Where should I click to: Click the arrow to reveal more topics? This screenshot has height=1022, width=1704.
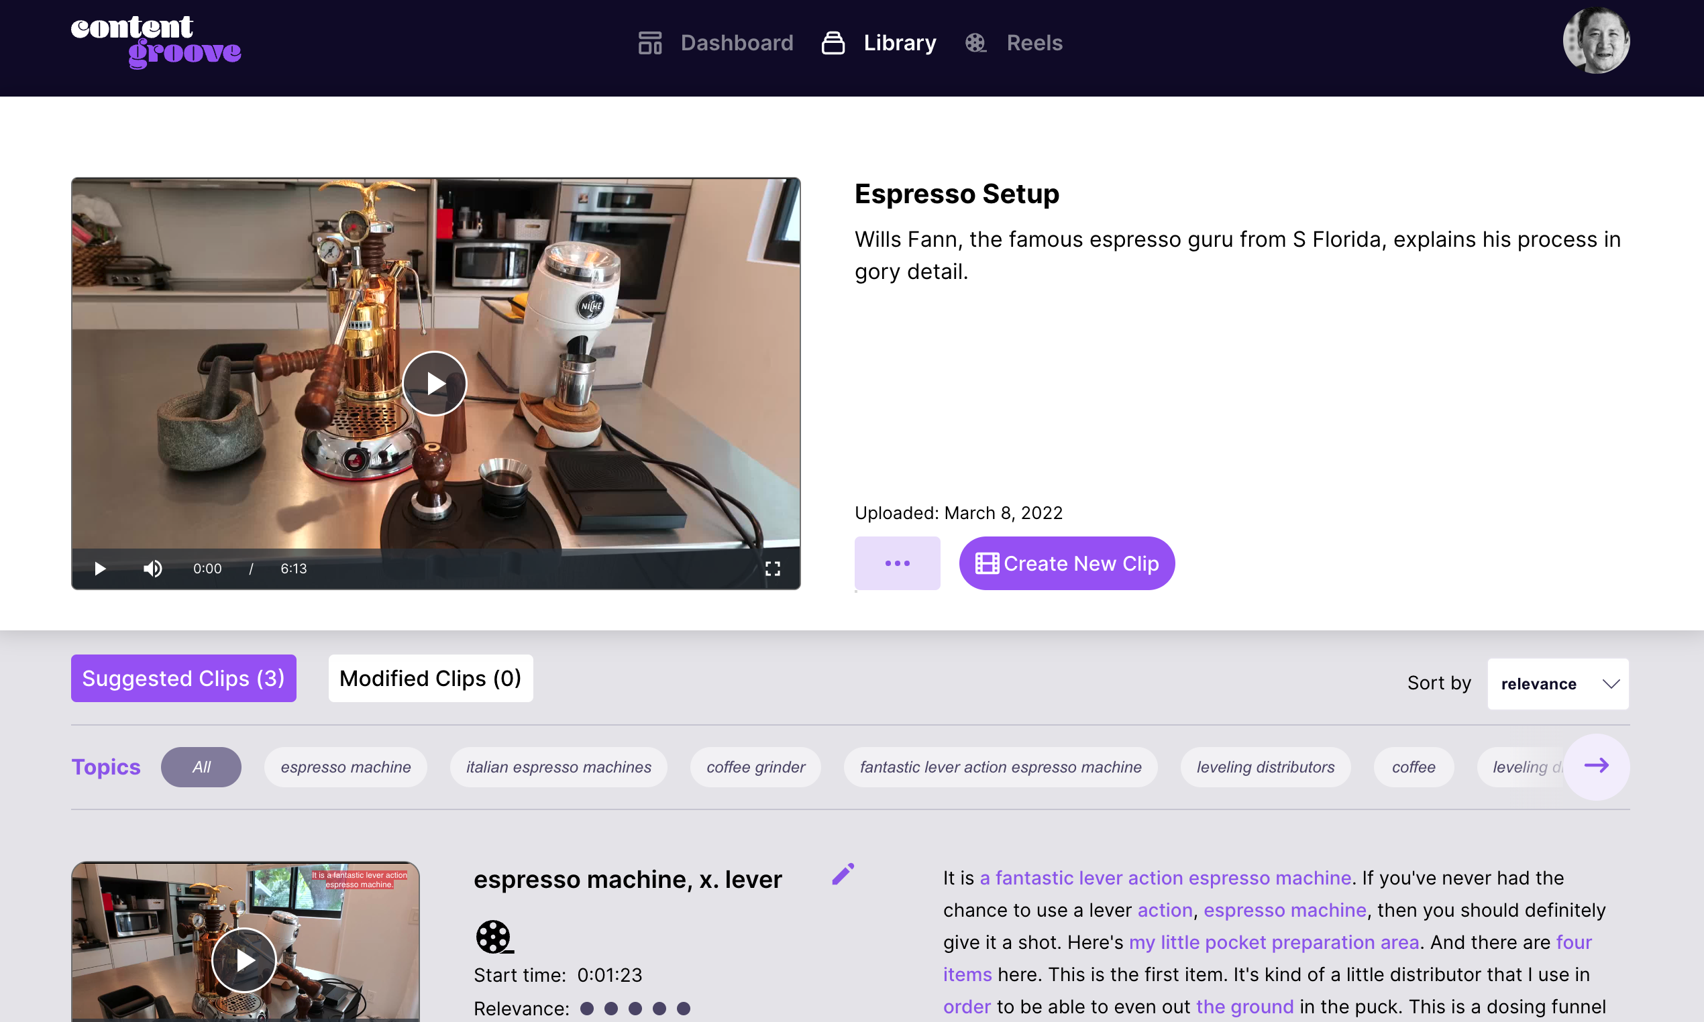click(x=1597, y=765)
